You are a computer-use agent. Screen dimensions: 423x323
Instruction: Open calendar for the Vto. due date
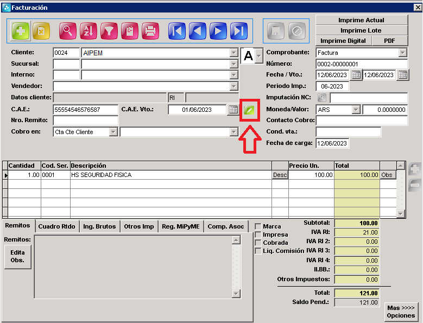click(x=403, y=75)
